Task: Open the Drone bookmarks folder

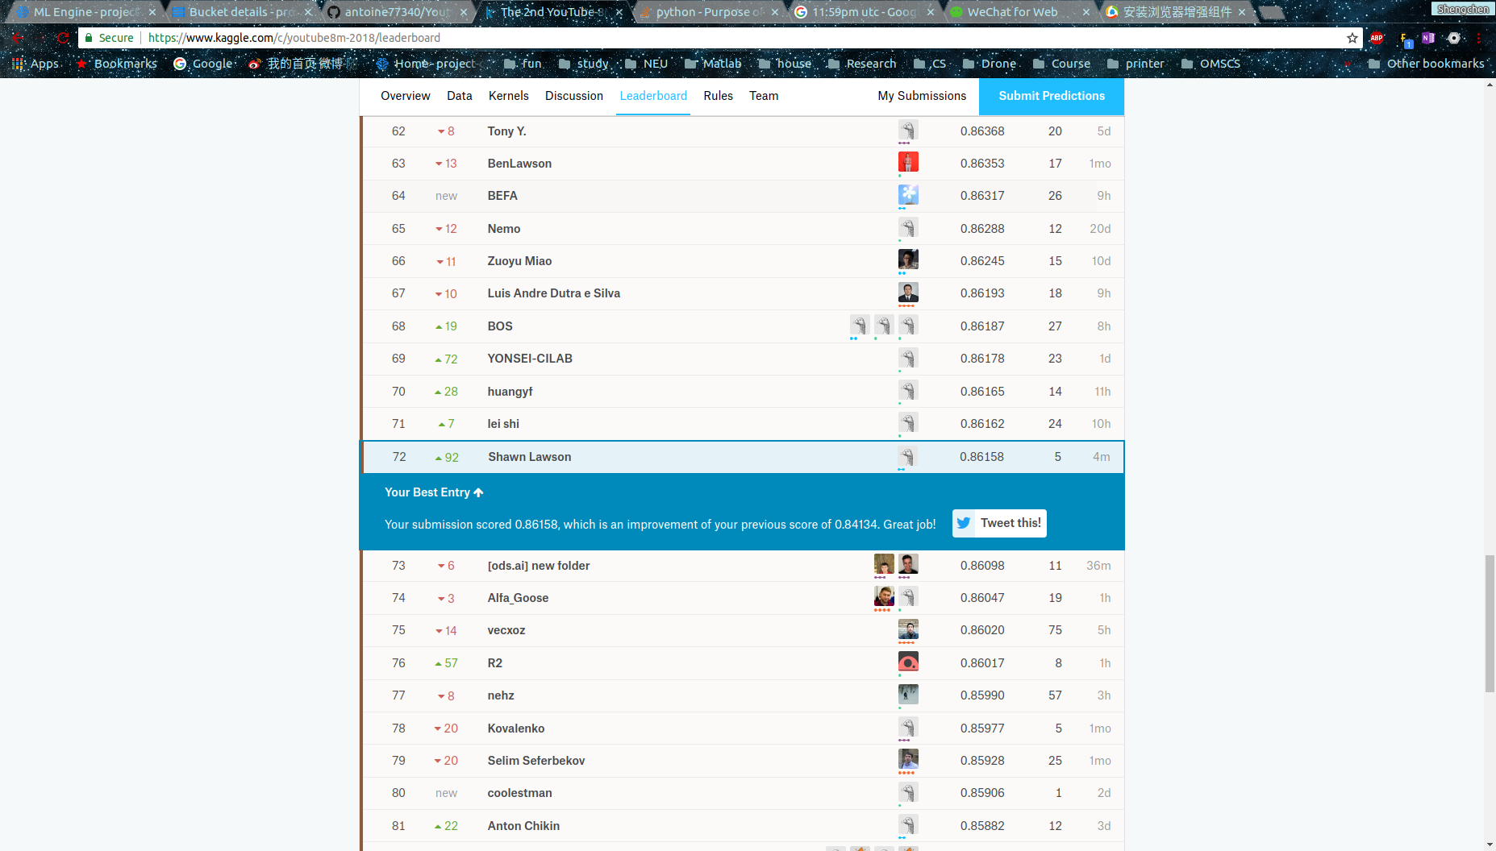Action: click(990, 64)
